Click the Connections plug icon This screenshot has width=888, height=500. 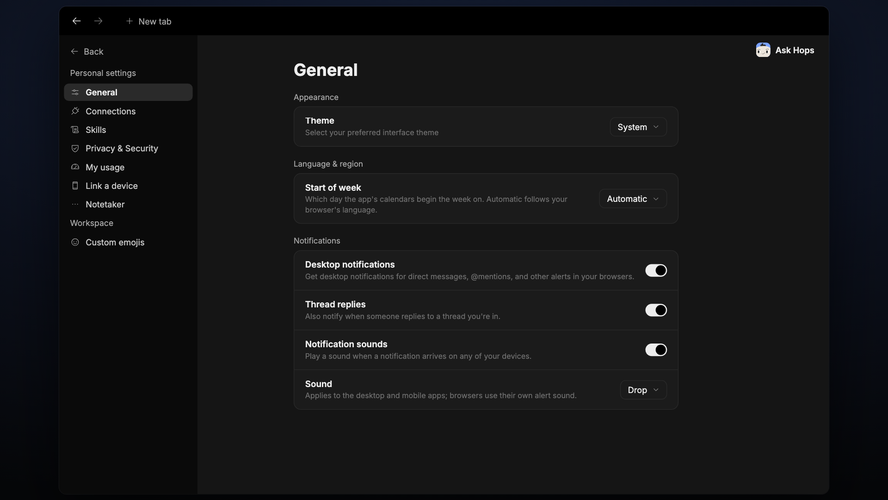click(75, 111)
